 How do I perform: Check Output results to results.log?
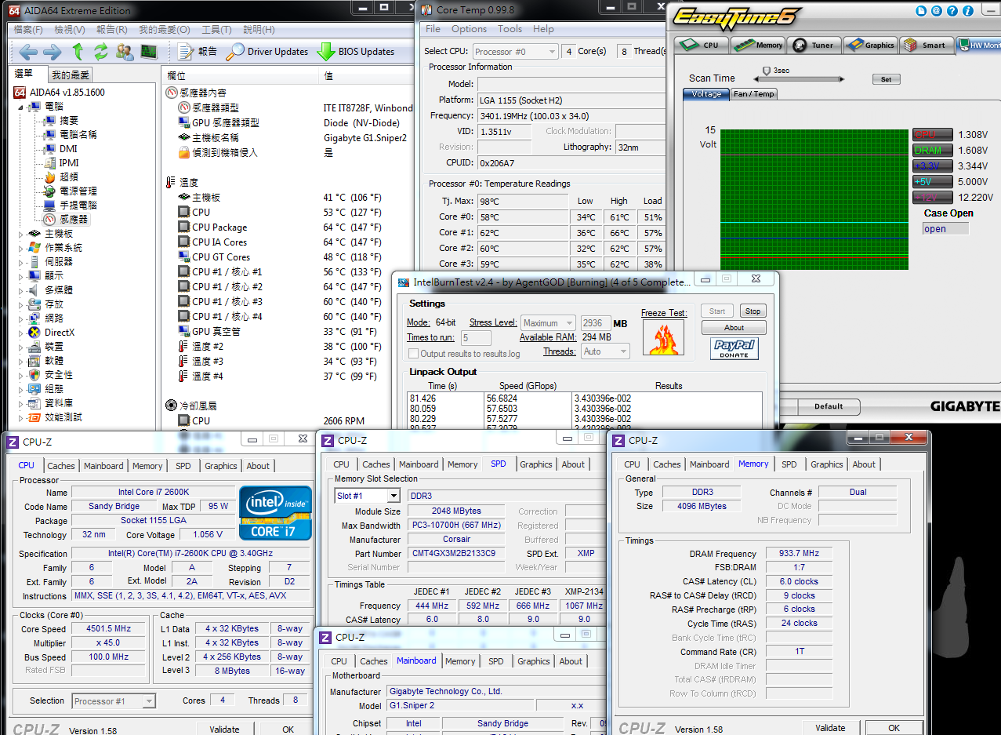[413, 354]
